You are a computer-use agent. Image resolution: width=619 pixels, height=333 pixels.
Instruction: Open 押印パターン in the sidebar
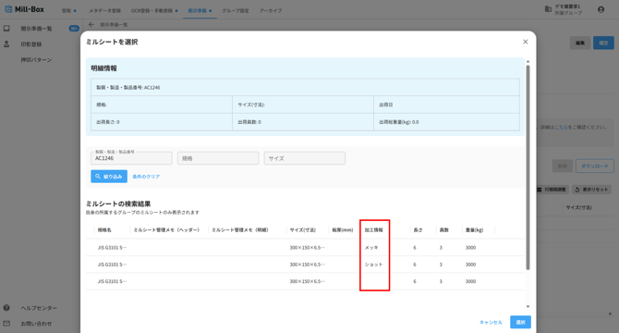36,59
